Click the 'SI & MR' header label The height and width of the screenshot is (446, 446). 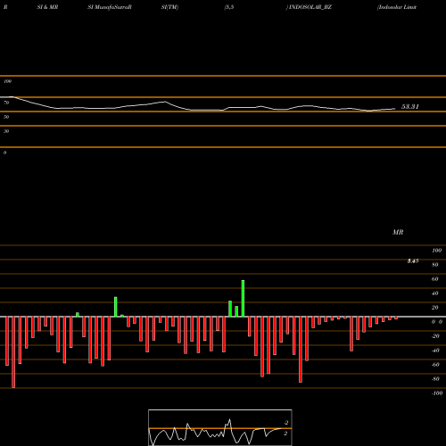pyautogui.click(x=47, y=7)
